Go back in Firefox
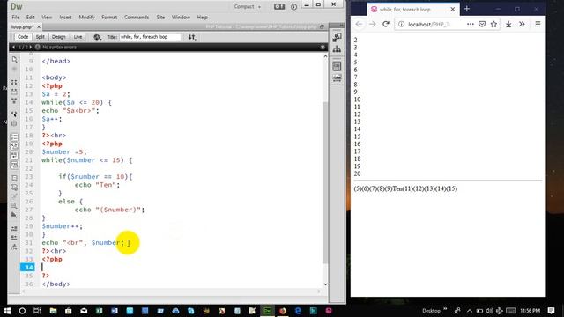Screen dimensions: 564x317 [x=359, y=24]
